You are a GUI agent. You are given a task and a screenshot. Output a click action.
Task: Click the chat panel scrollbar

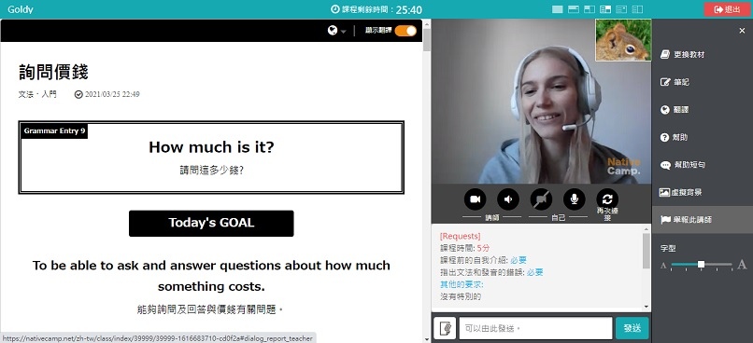646,251
